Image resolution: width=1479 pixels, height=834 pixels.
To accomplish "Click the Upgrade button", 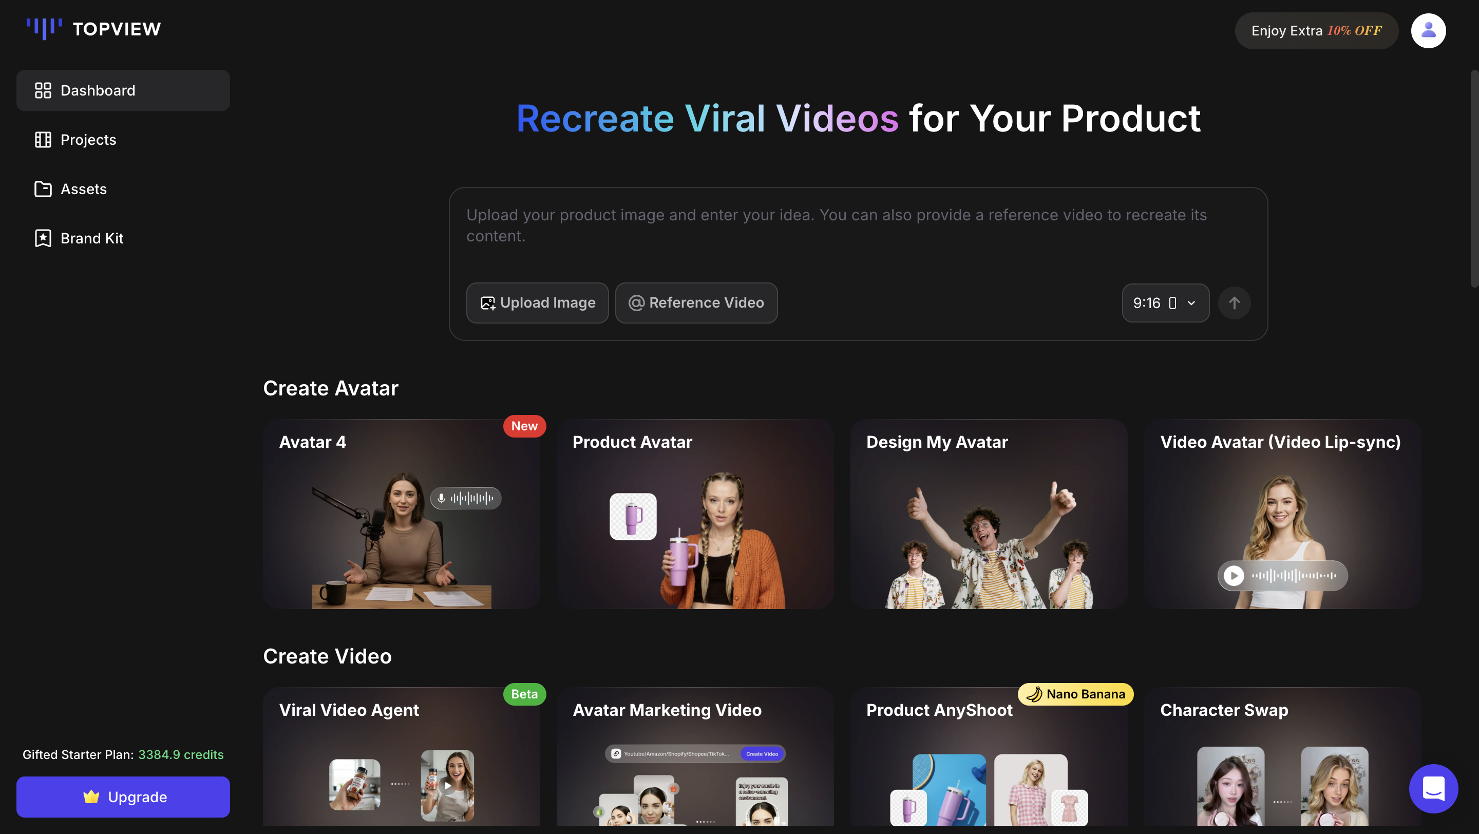I will pyautogui.click(x=123, y=797).
